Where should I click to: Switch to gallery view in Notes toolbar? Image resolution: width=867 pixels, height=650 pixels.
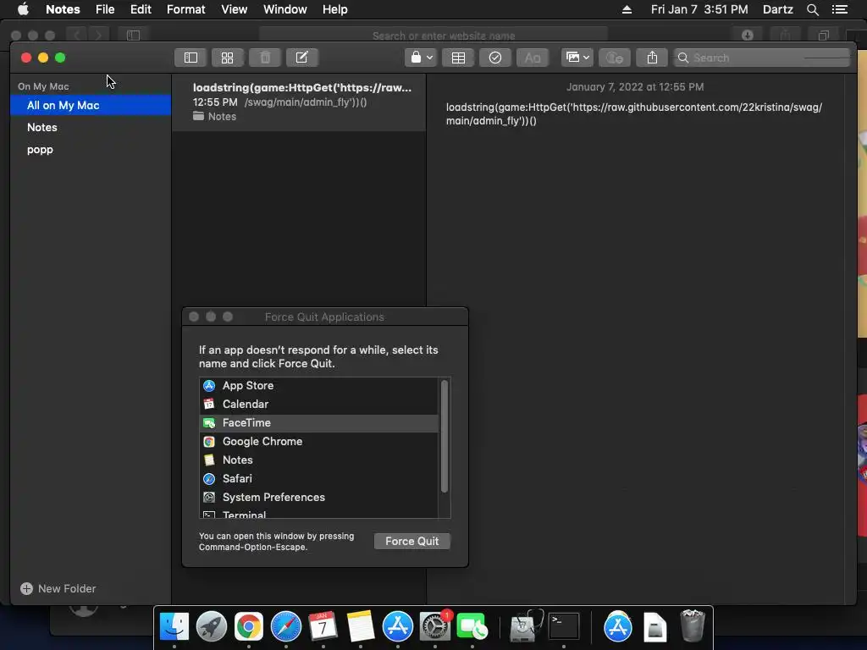pyautogui.click(x=227, y=58)
